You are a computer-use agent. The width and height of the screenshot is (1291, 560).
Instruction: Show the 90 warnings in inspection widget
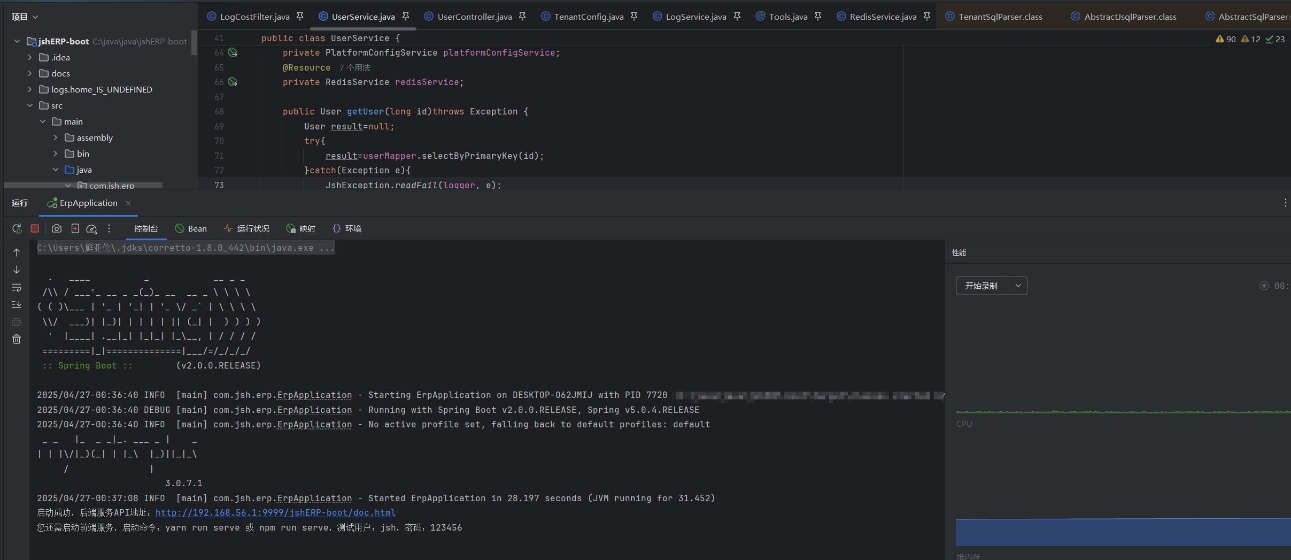(x=1226, y=39)
